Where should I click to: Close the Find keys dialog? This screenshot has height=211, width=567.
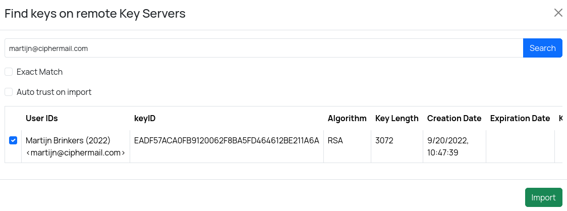point(558,13)
